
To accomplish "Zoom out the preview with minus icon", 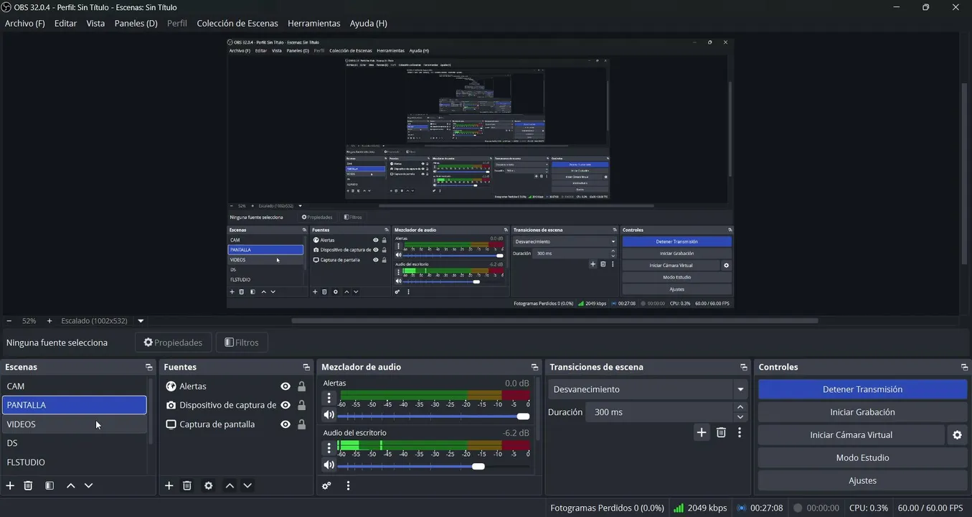I will pos(9,321).
